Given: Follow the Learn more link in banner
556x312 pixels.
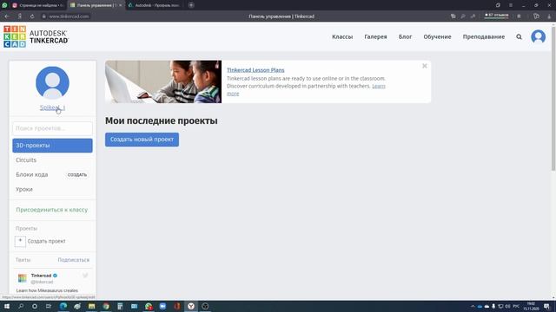Looking at the screenshot, I should (x=379, y=86).
